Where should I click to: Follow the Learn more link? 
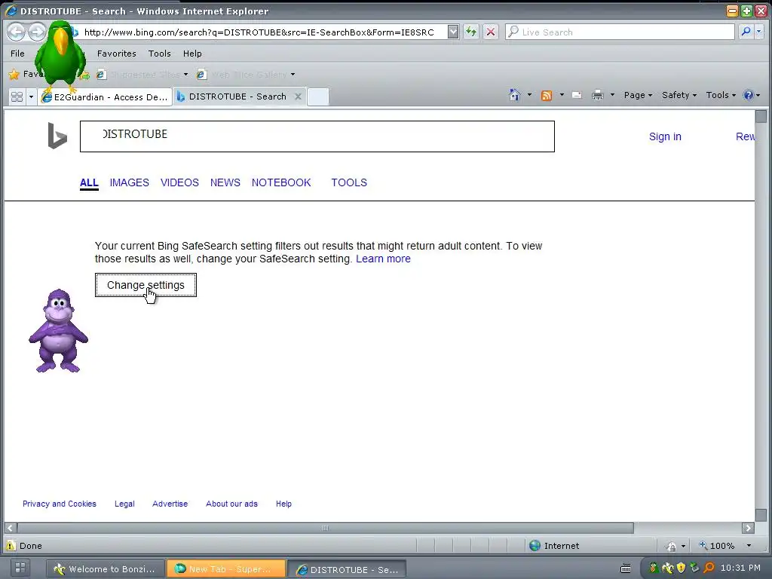pyautogui.click(x=383, y=259)
